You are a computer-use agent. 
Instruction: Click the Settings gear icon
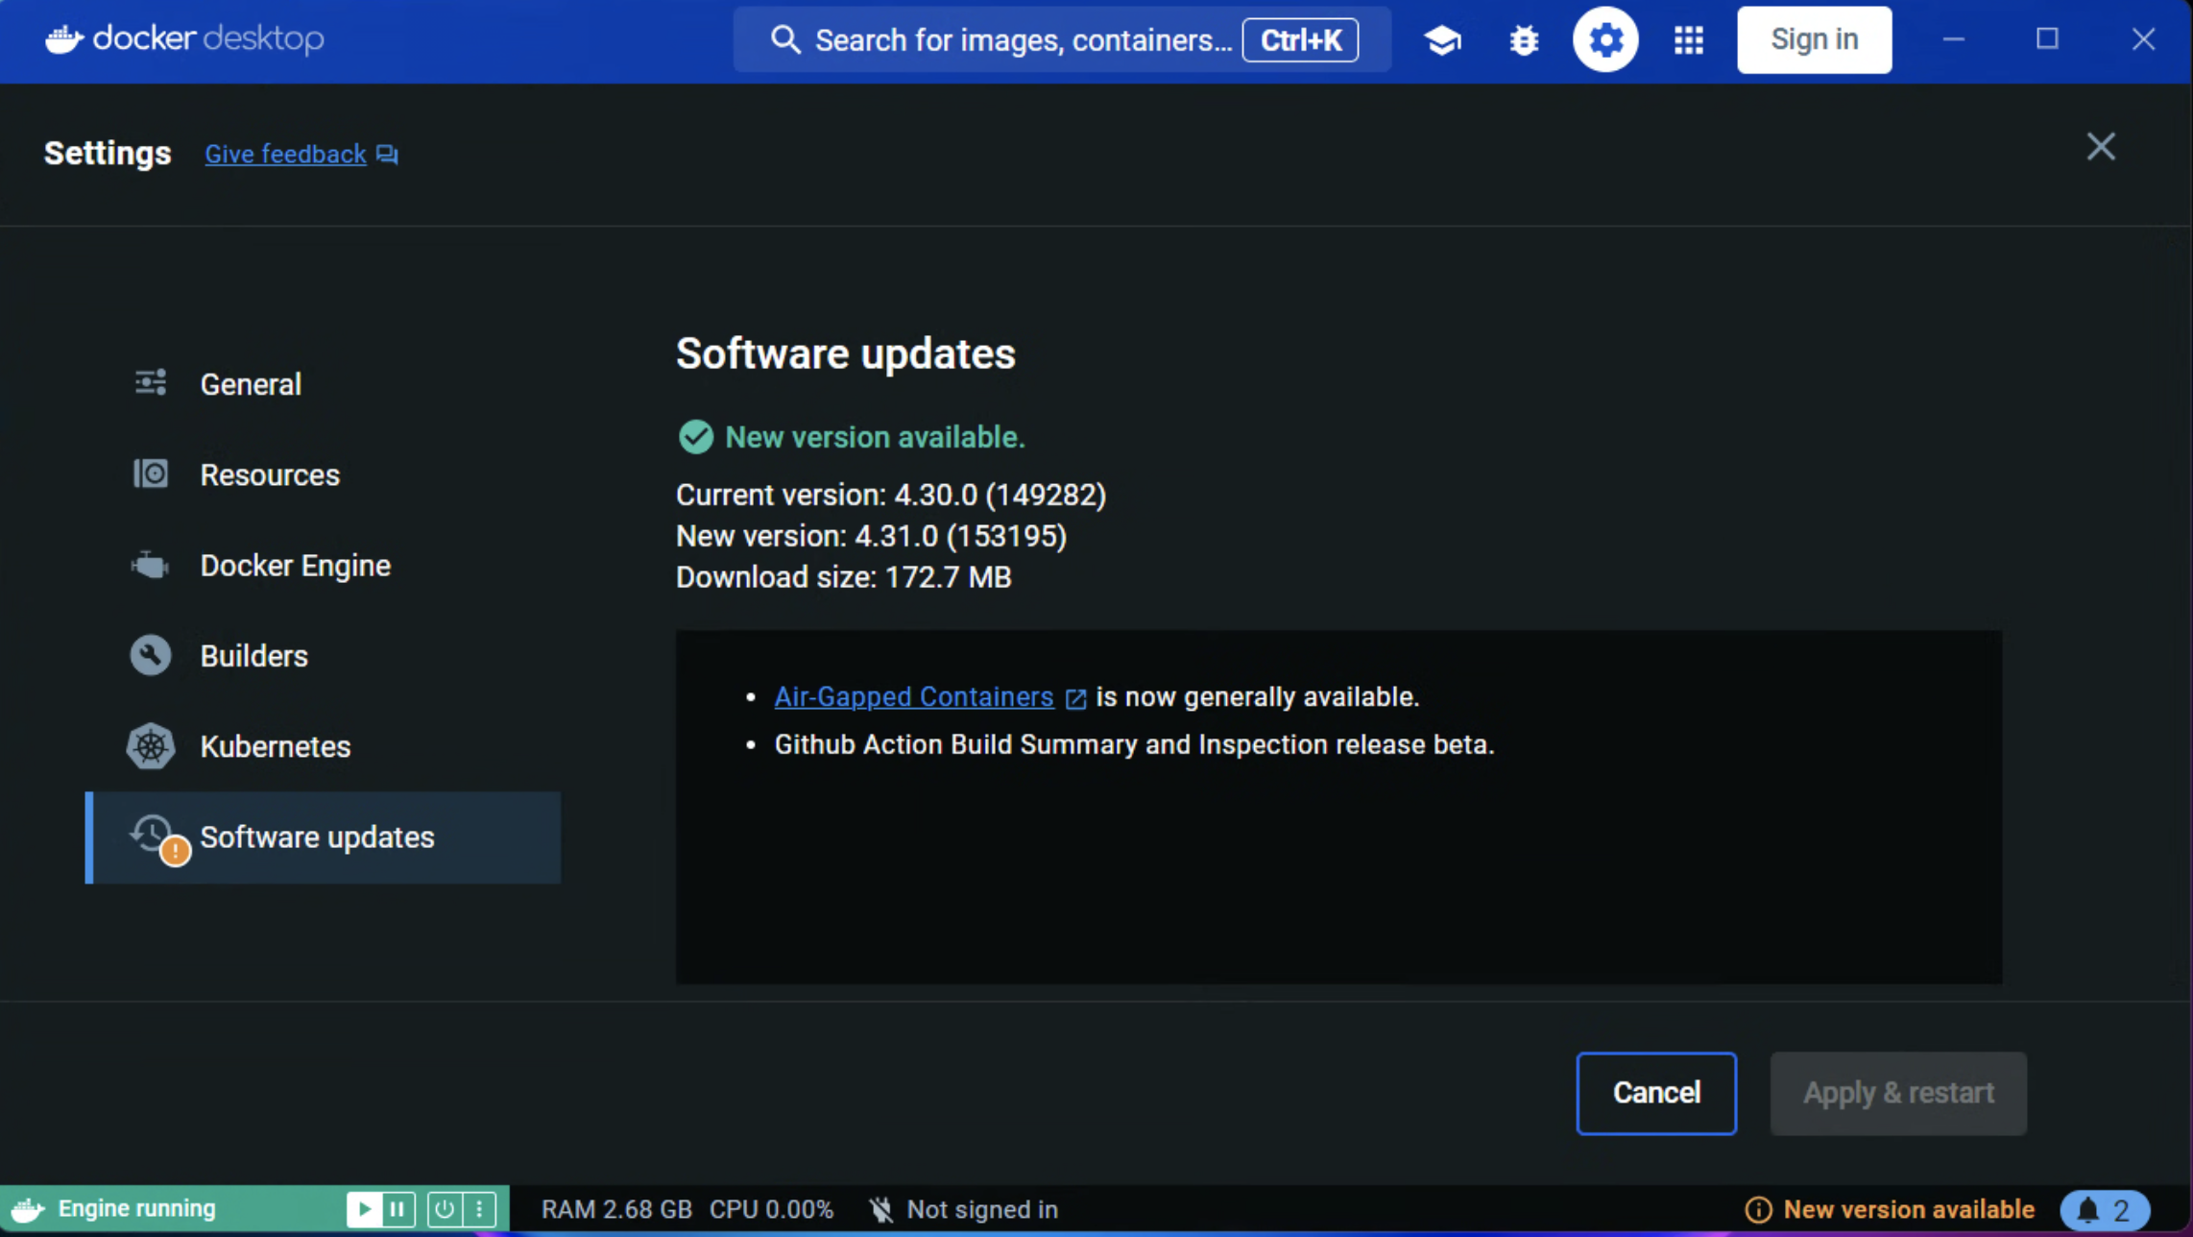click(1605, 39)
